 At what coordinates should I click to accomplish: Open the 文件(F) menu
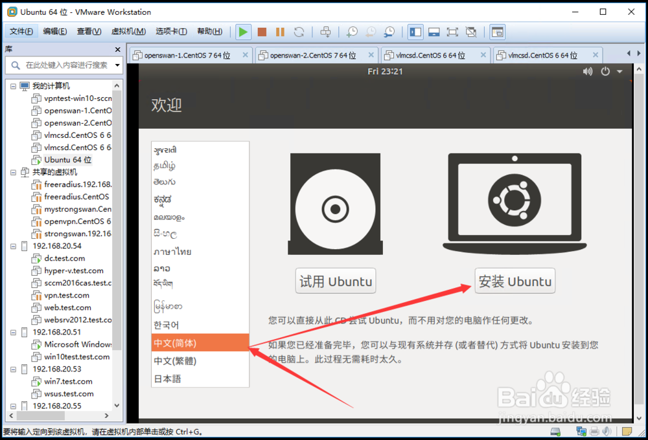21,31
